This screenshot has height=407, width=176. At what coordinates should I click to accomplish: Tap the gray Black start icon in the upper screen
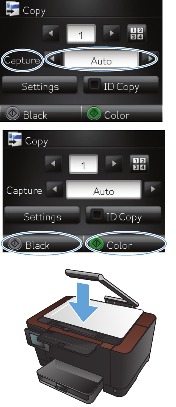12,114
